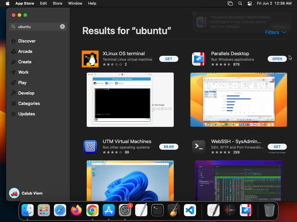View the Parallels Desktop screenshot preview
The height and width of the screenshot is (222, 297).
point(238,100)
